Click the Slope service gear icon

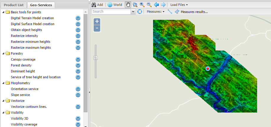pos(78,95)
